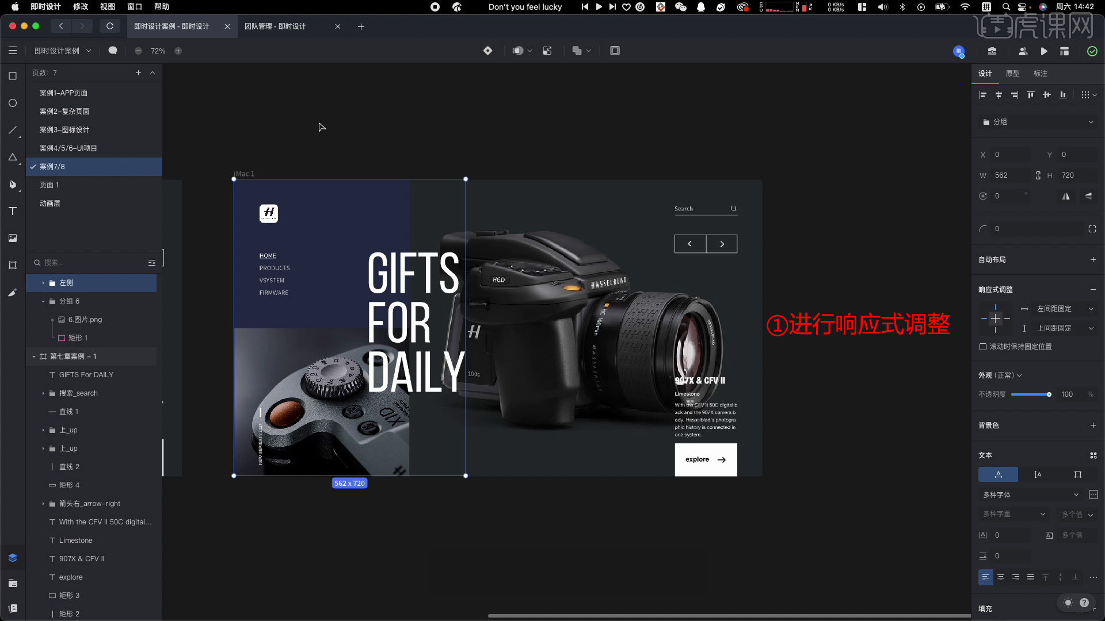
Task: Click the present play icon
Action: coord(1044,51)
